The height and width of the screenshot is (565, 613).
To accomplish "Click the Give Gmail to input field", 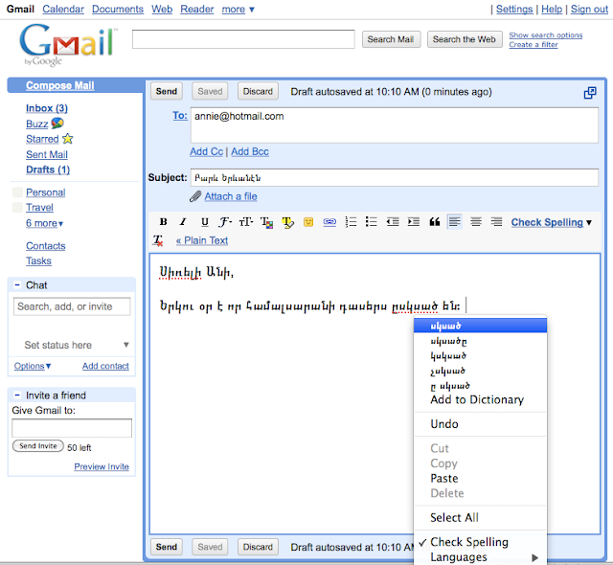I will pos(72,428).
